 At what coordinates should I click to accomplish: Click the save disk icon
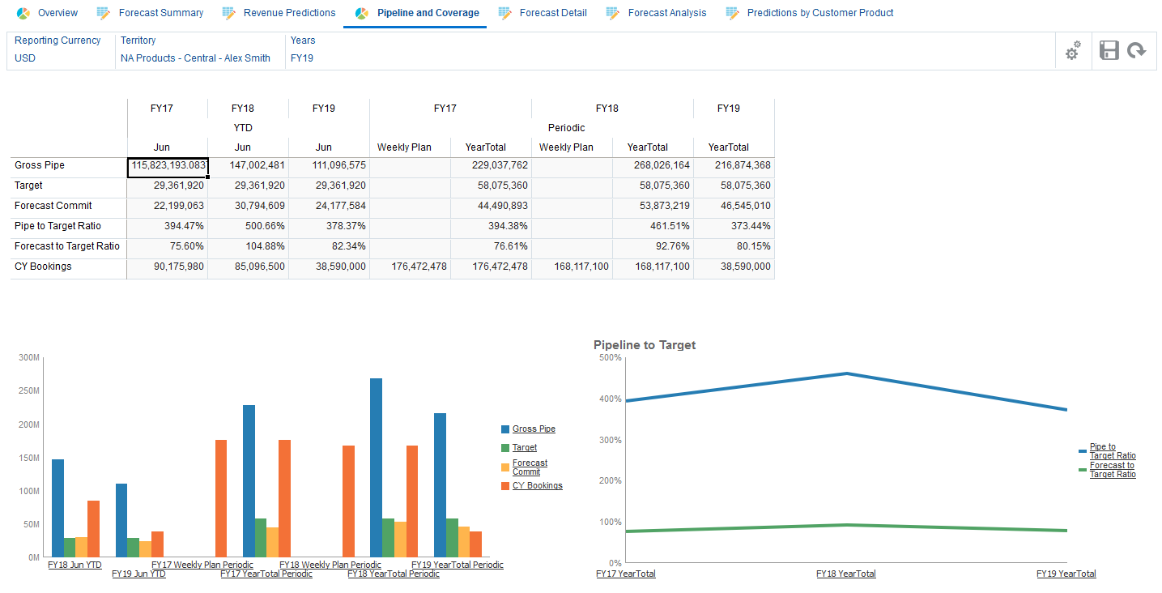(x=1109, y=50)
